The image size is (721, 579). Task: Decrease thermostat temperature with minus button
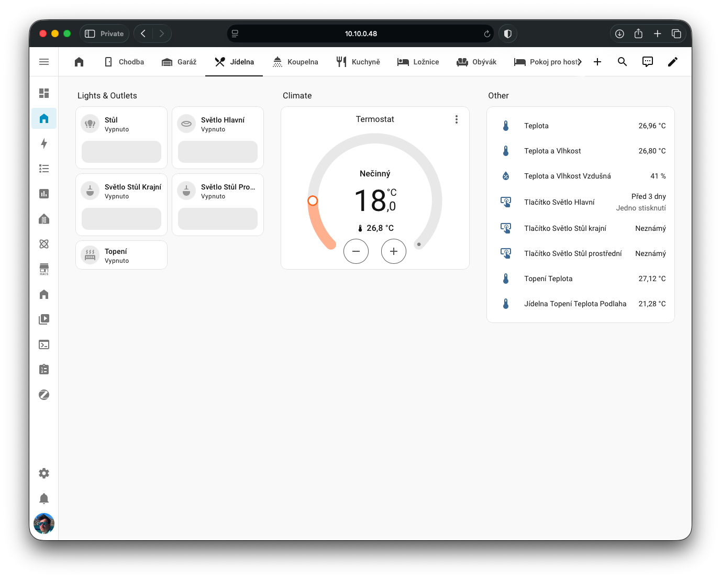point(356,251)
